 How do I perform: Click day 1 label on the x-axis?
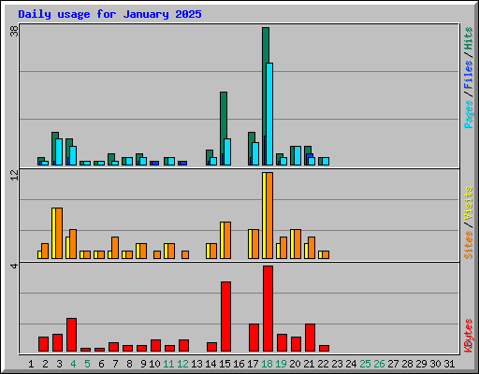pos(31,364)
